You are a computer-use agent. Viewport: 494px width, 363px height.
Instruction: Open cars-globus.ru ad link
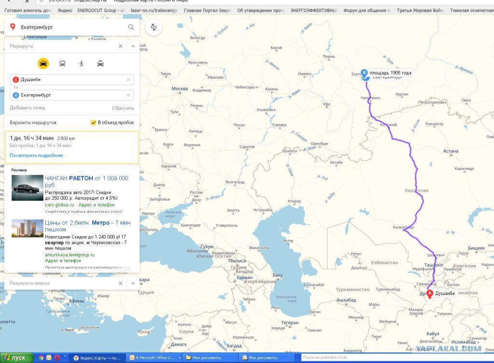pyautogui.click(x=59, y=205)
